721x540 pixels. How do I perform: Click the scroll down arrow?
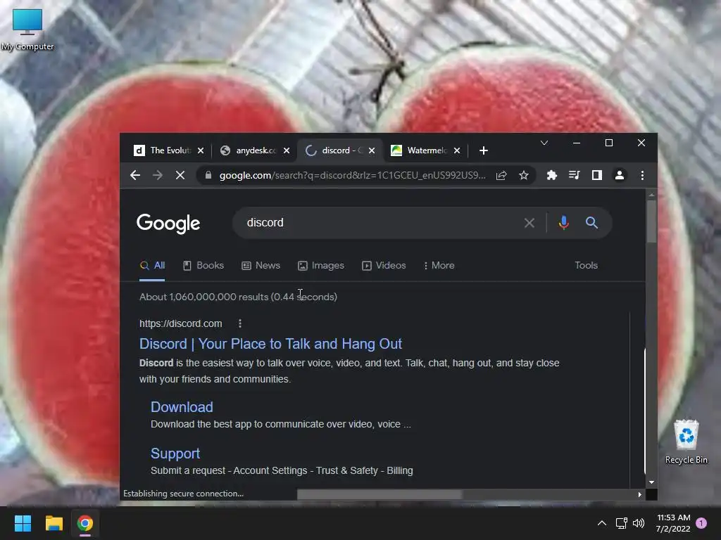tap(651, 482)
